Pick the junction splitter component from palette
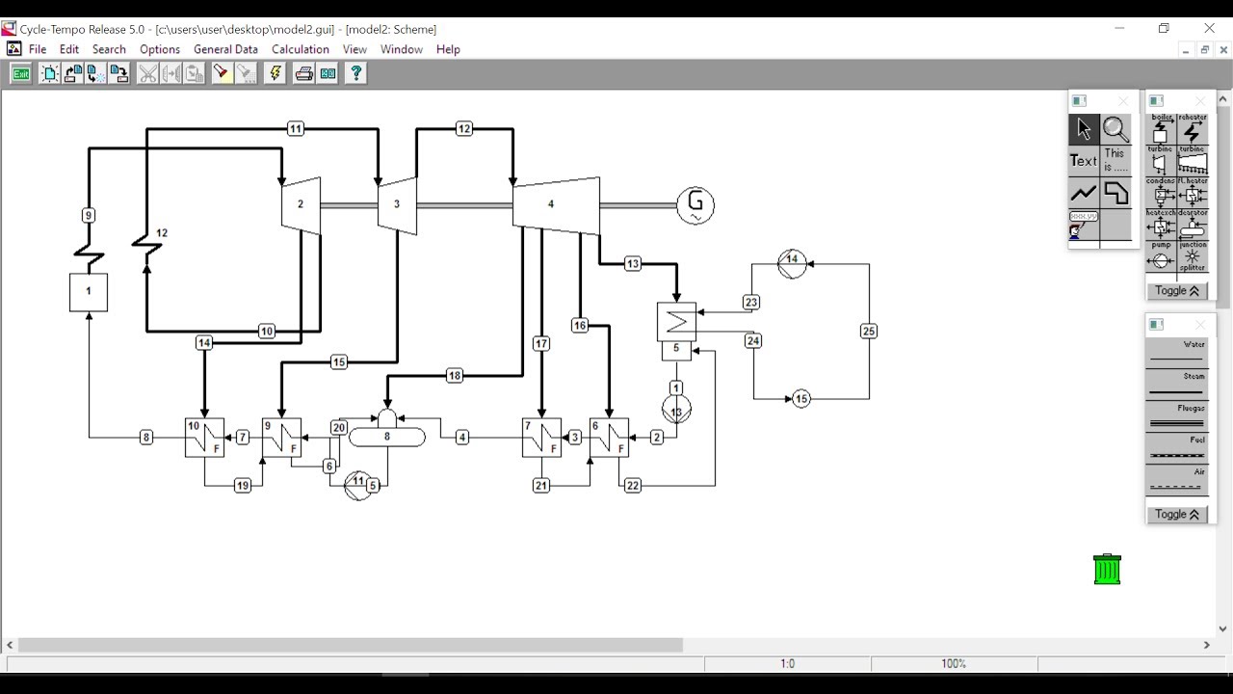The height and width of the screenshot is (694, 1233). [1193, 257]
